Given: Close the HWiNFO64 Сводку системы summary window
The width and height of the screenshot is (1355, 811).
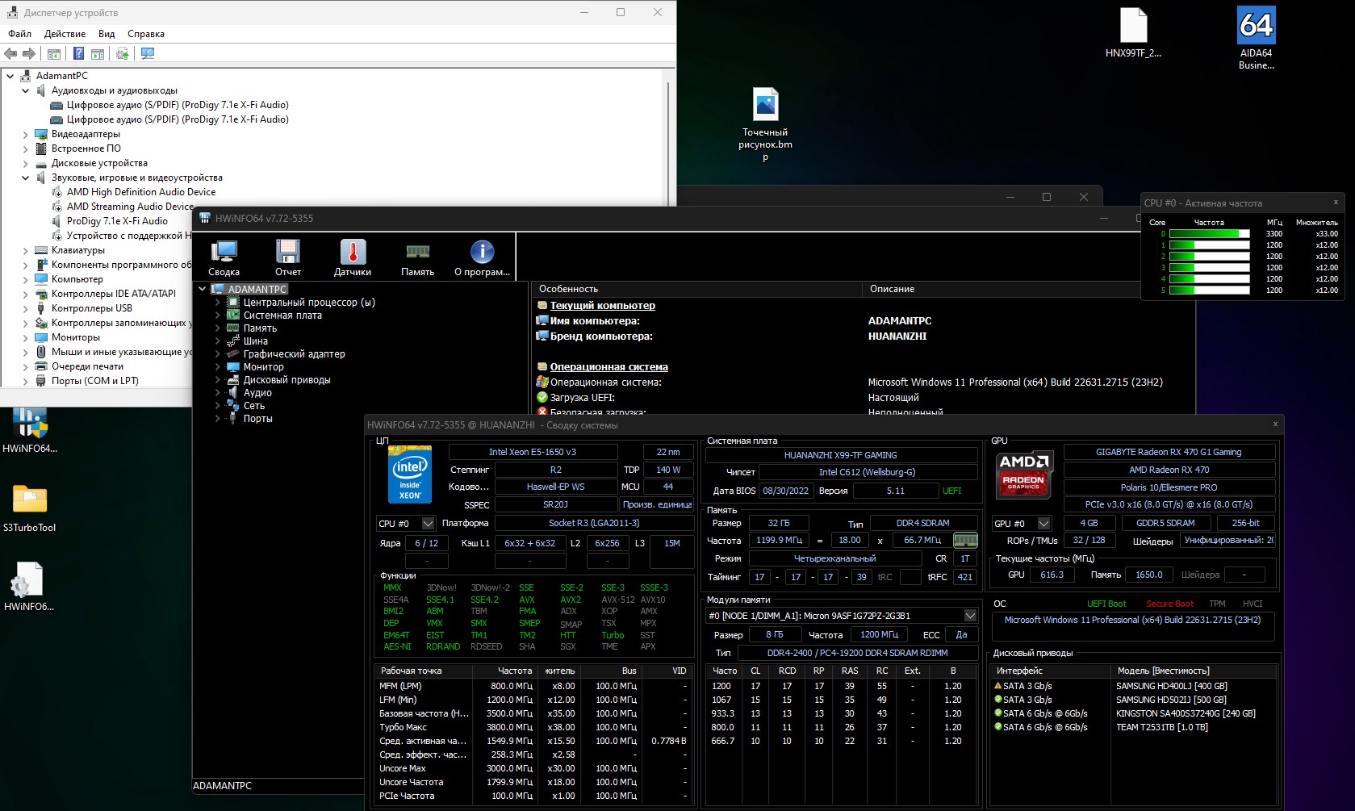Looking at the screenshot, I should pyautogui.click(x=1275, y=424).
